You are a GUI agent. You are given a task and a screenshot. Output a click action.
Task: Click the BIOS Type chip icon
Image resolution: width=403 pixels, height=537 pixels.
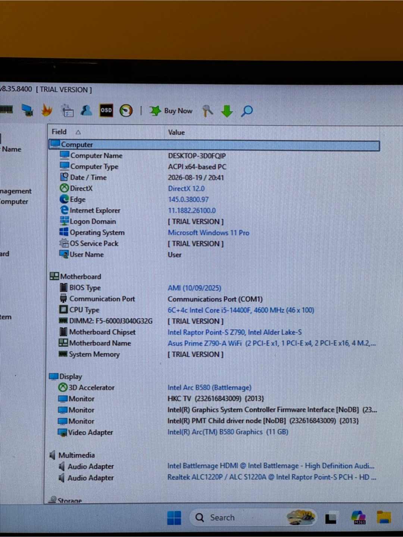[64, 288]
